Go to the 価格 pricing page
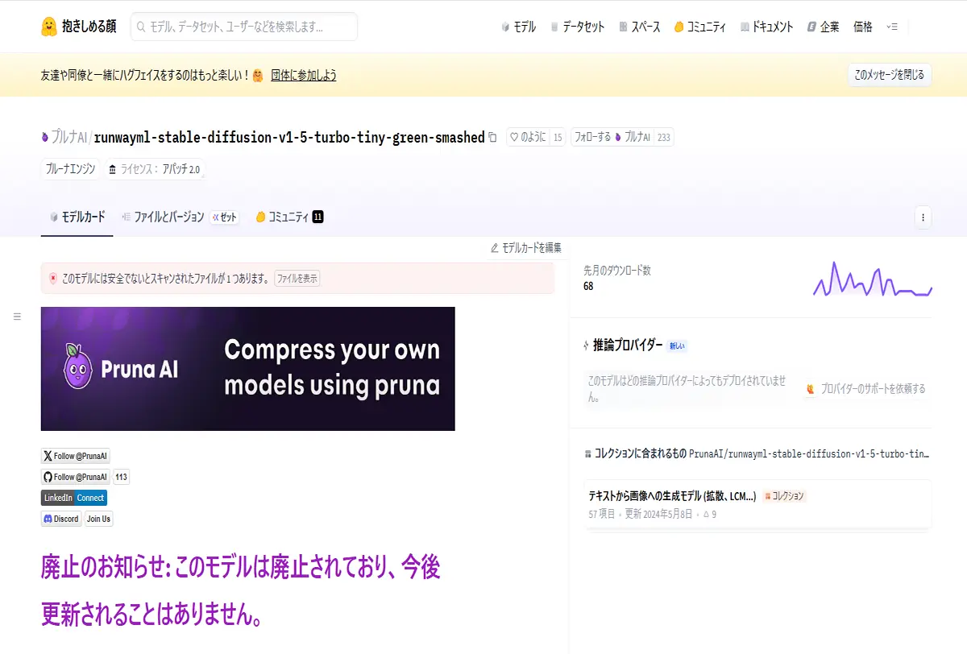Screen dimensions: 967x654 (863, 27)
